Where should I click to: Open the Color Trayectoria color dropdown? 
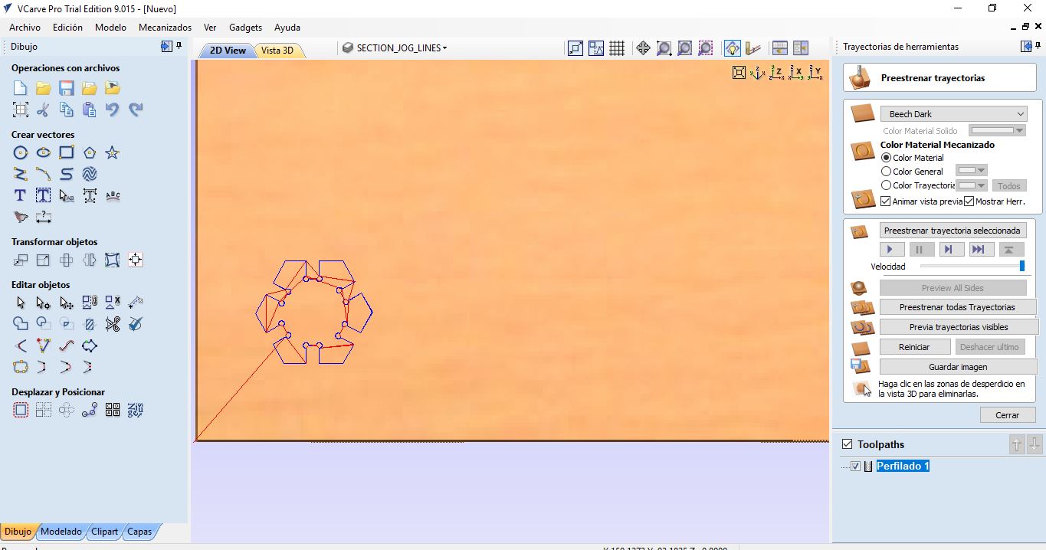pyautogui.click(x=971, y=185)
